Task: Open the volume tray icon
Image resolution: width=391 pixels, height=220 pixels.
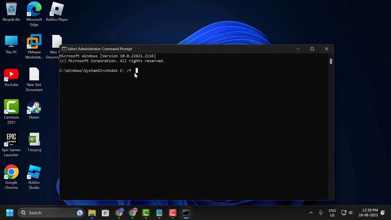Action: 351,213
